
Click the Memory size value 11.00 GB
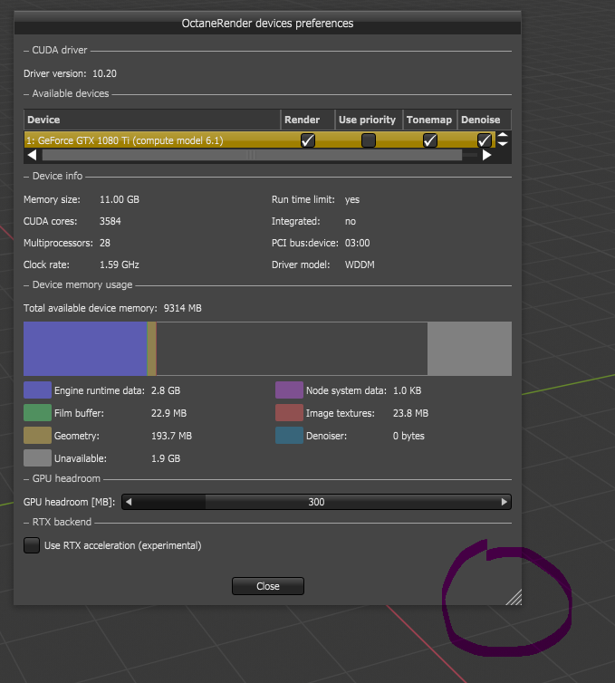(120, 199)
